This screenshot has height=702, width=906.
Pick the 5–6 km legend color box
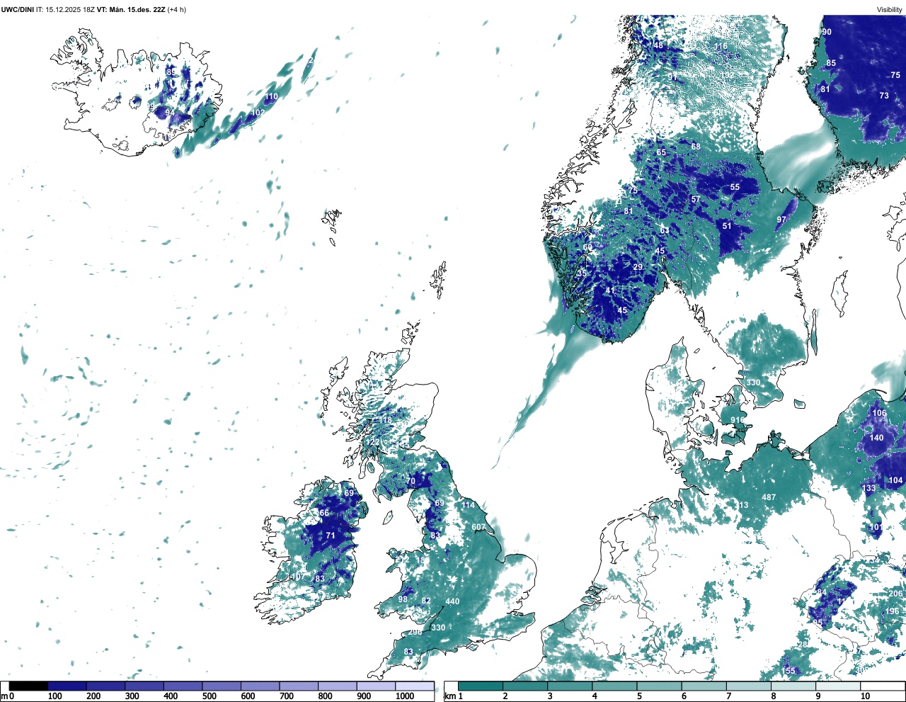pyautogui.click(x=660, y=686)
